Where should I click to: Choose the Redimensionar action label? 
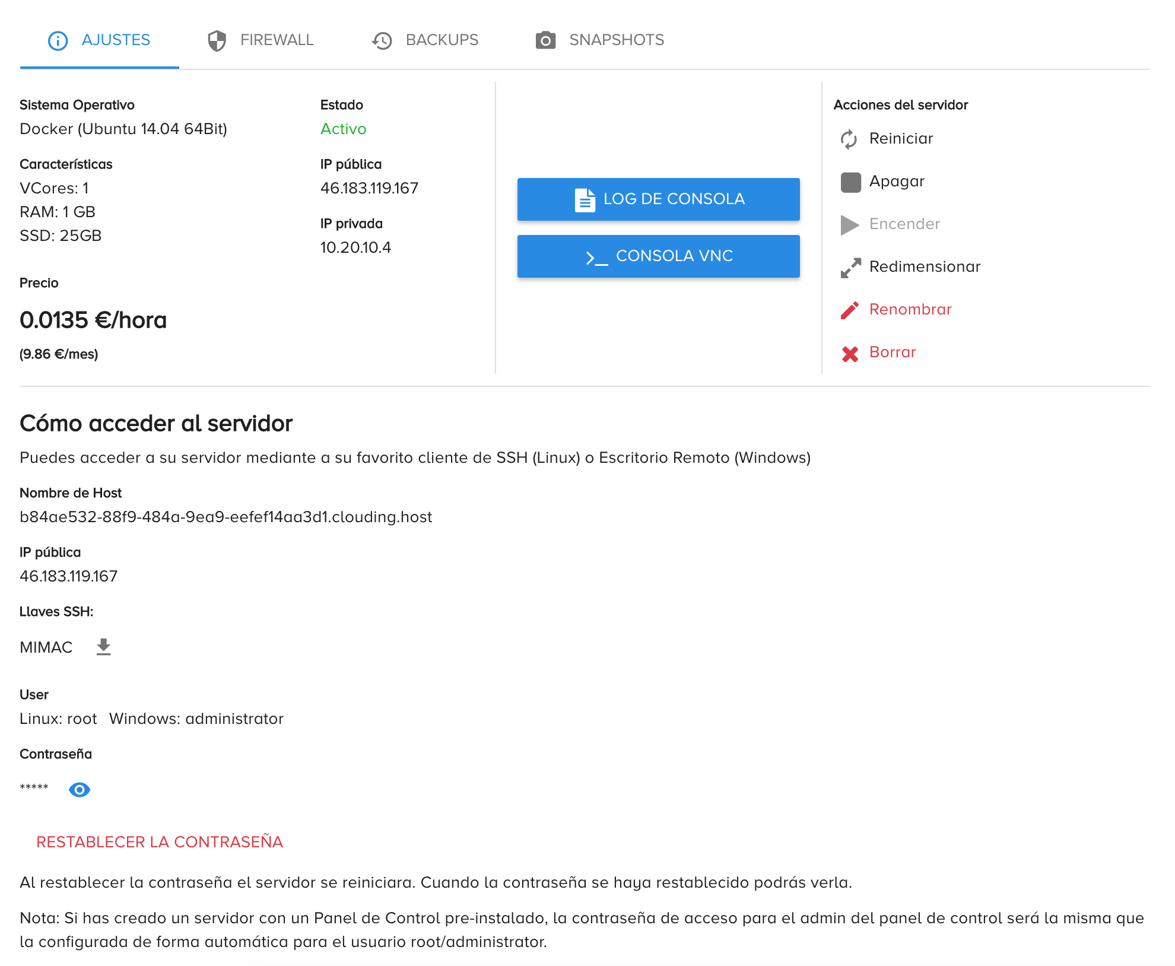[925, 267]
